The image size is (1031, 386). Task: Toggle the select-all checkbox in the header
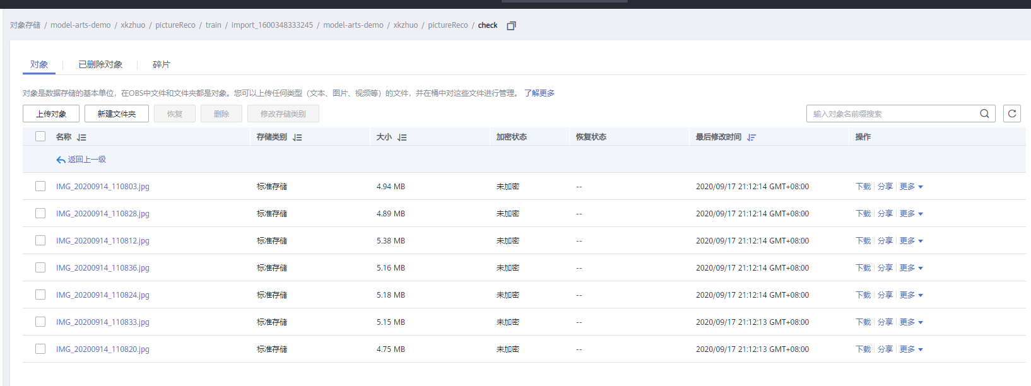[40, 136]
